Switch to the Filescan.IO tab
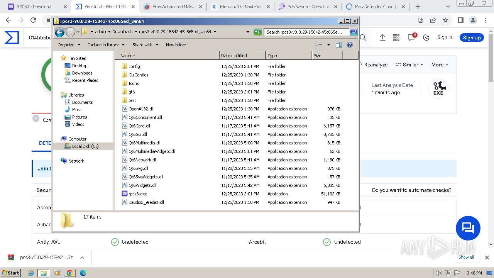 [240, 7]
